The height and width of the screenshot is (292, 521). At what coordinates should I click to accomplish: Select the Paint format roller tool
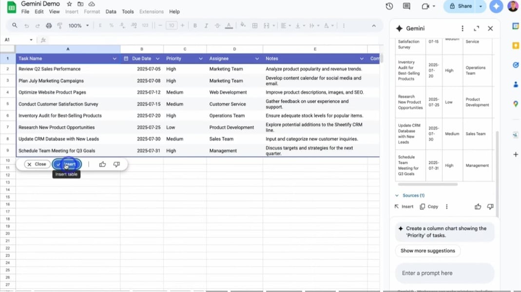pyautogui.click(x=60, y=25)
